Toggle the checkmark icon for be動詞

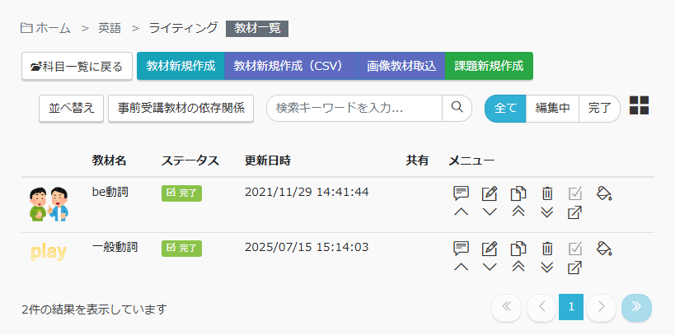tap(575, 193)
